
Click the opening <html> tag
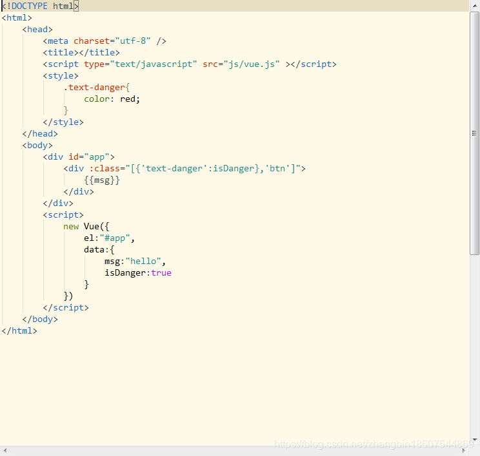pyautogui.click(x=17, y=18)
